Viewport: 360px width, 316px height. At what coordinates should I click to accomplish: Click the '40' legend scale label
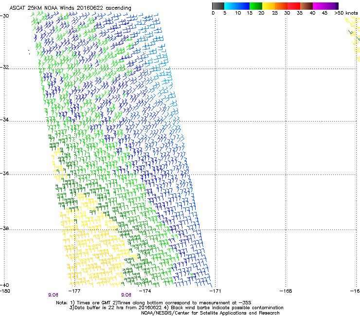click(x=312, y=13)
